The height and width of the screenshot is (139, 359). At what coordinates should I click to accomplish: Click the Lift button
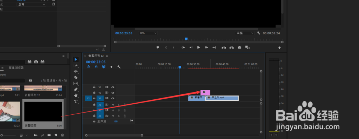pyautogui.click(x=224, y=48)
